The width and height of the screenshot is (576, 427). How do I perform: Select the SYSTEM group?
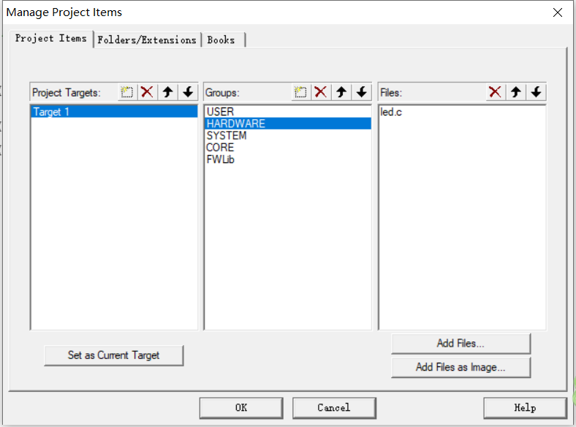(x=287, y=135)
